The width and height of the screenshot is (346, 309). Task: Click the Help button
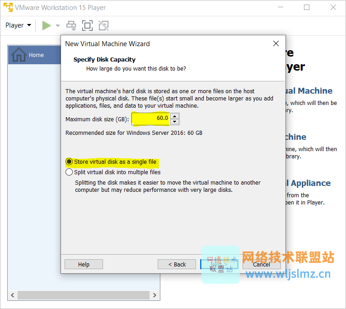point(84,264)
